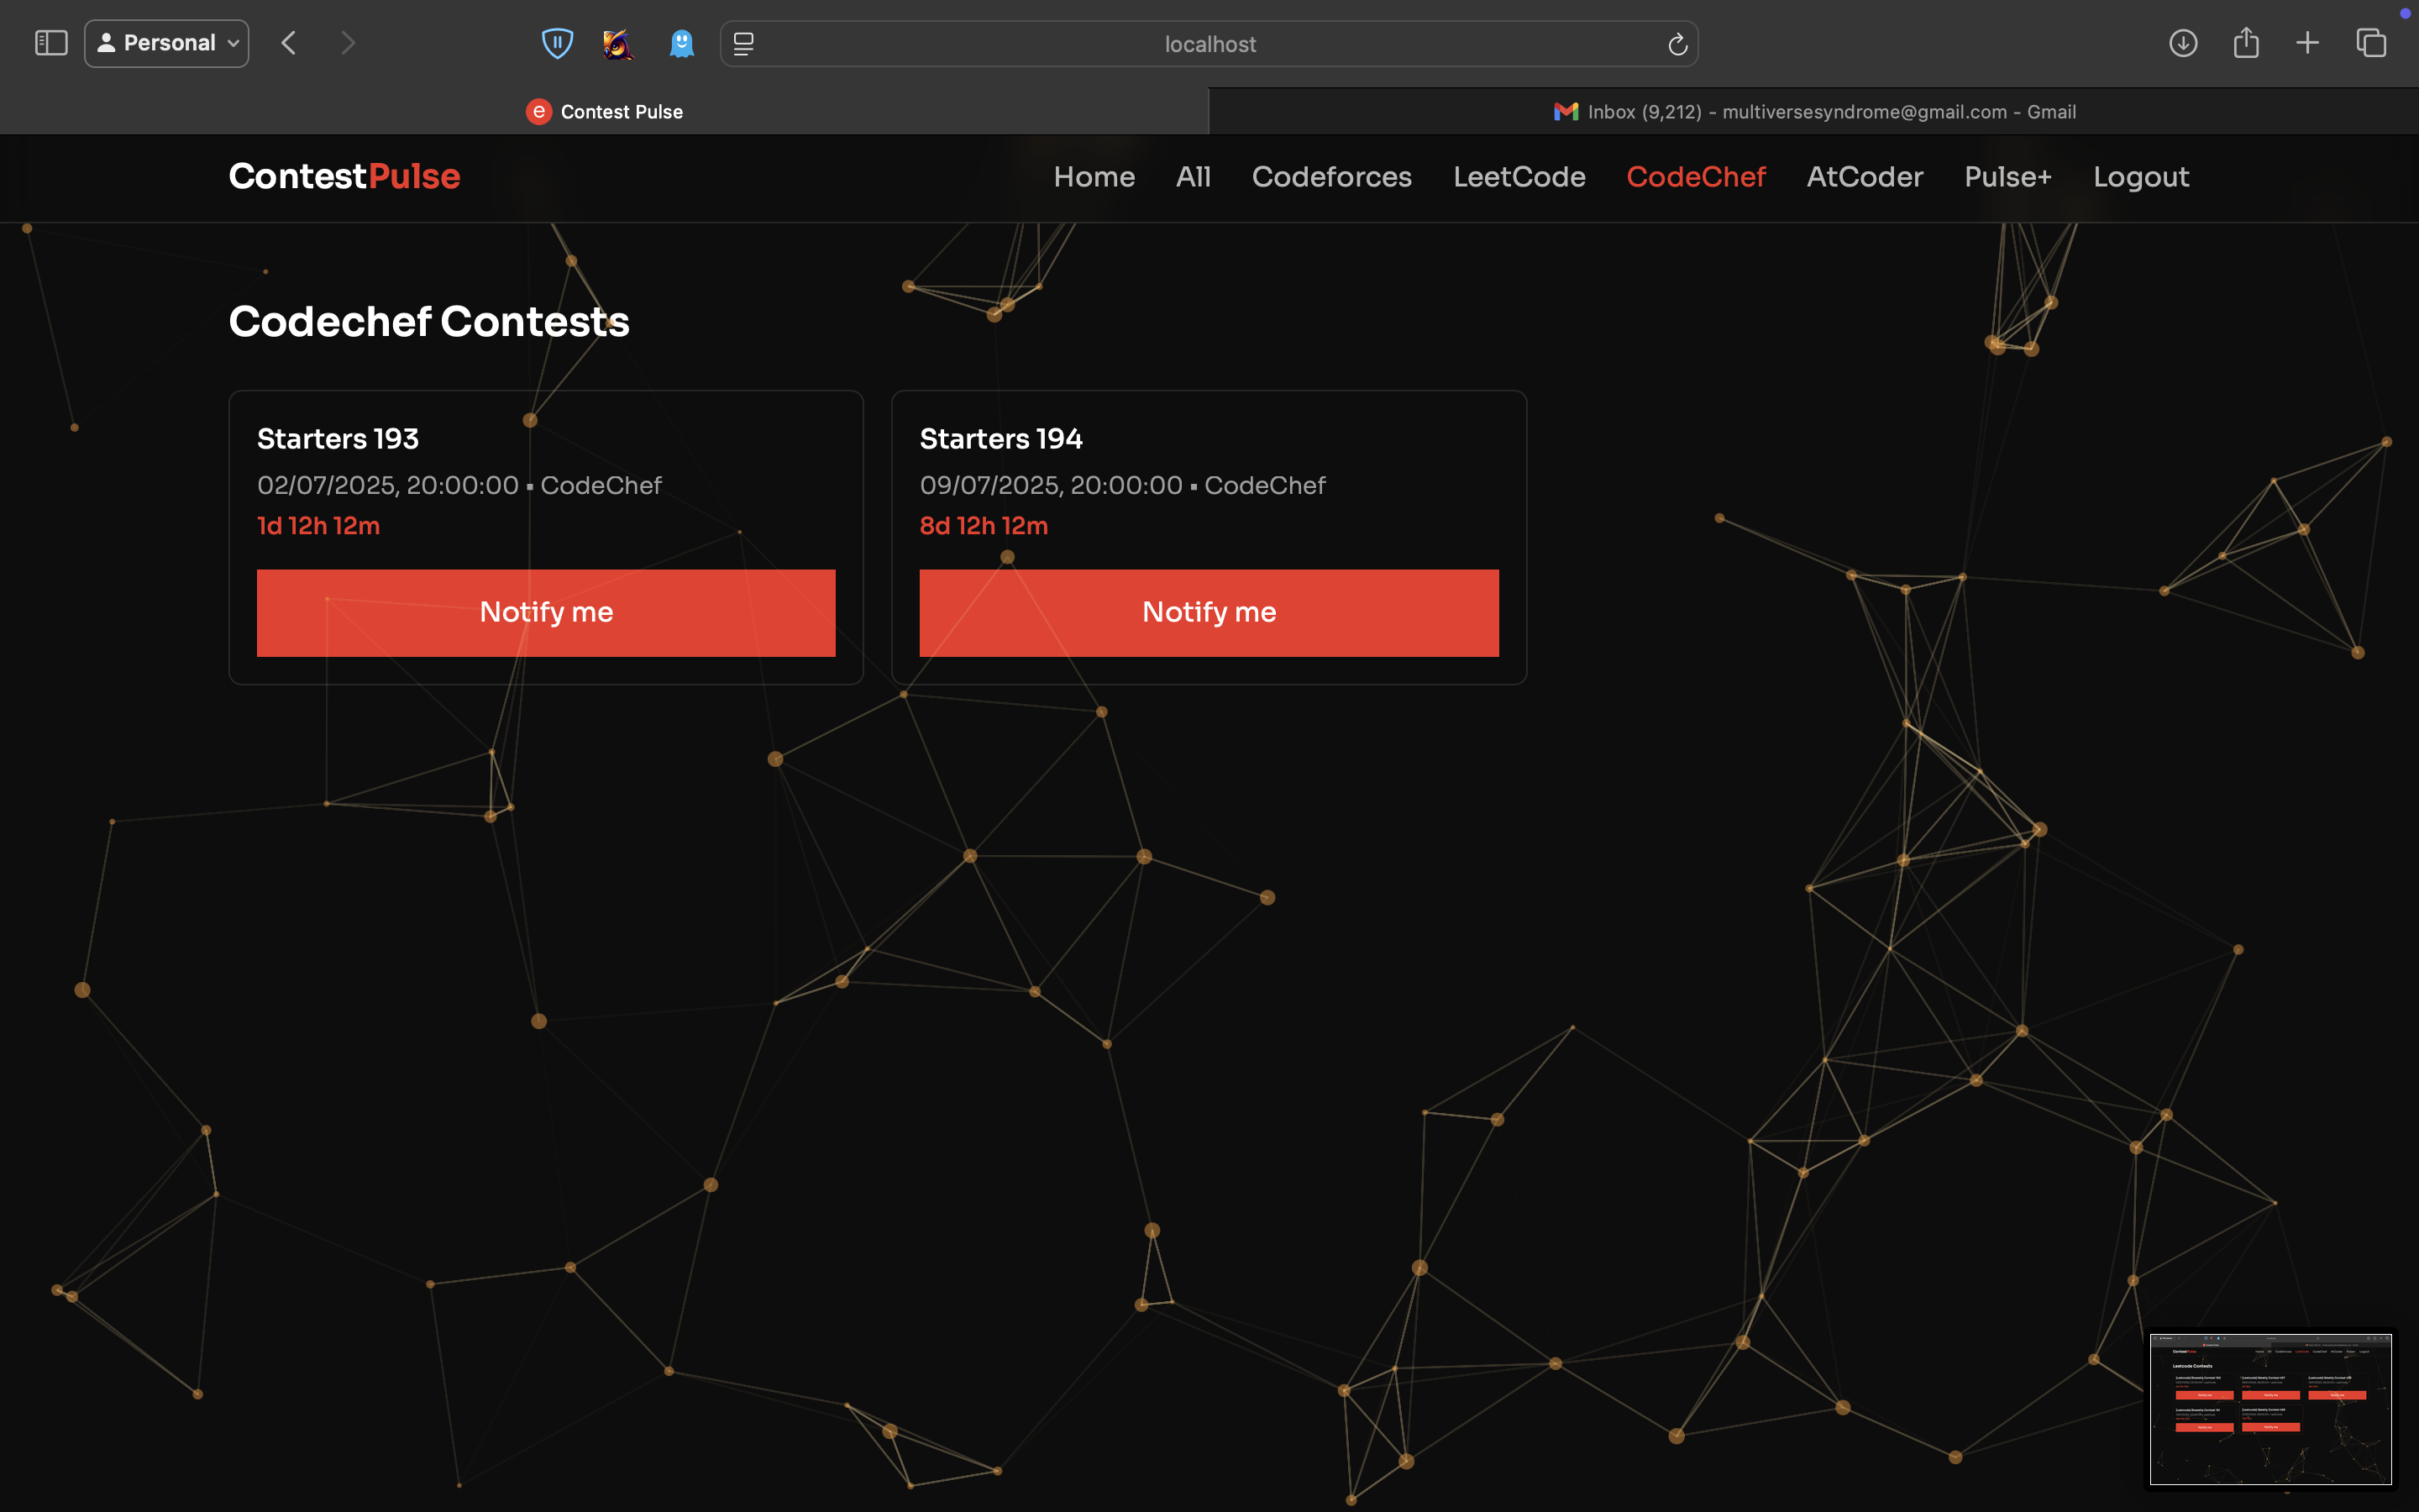Open the blue ghost extension icon
2419x1512 pixels.
click(x=682, y=43)
